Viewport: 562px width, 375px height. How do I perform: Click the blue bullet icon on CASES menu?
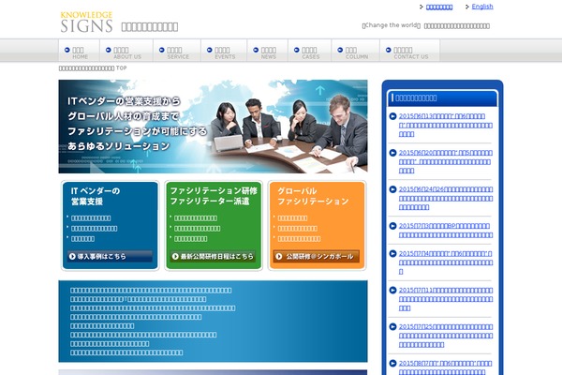point(296,50)
